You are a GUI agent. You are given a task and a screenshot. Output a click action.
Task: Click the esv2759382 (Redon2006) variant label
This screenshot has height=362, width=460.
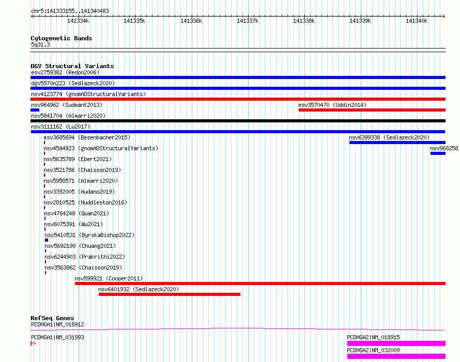65,72
